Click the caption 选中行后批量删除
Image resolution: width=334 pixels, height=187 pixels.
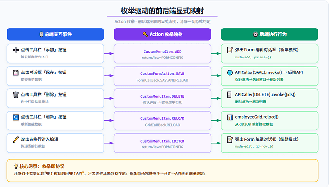pos(35,101)
